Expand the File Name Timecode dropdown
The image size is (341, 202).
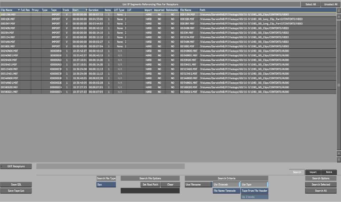(226, 191)
